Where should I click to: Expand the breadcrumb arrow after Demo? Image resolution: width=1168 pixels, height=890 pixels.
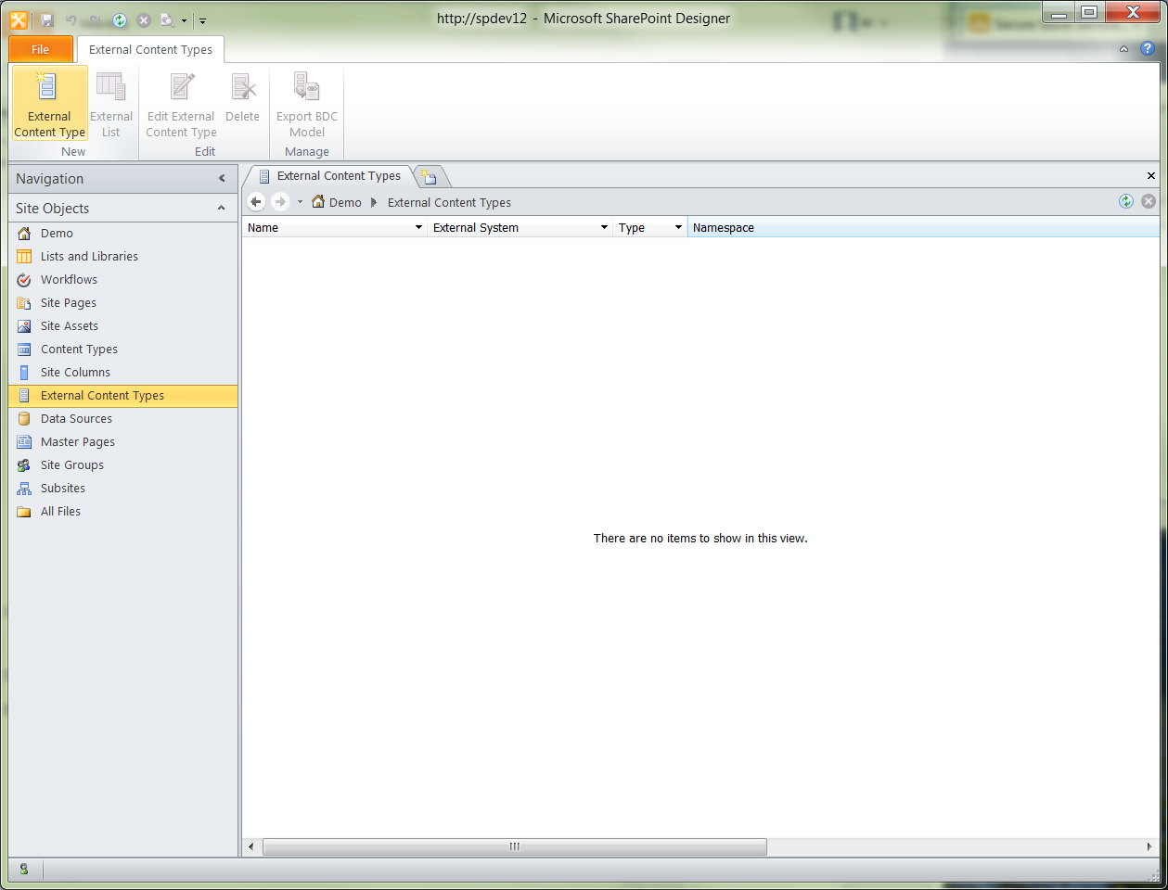[x=374, y=202]
